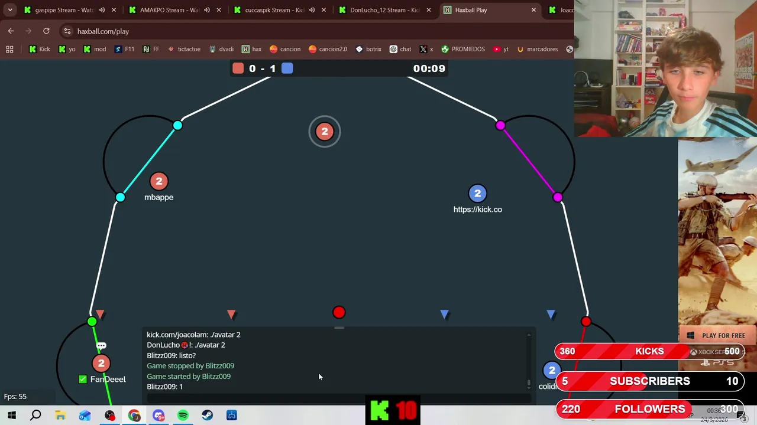Open Windows taskbar search
This screenshot has width=757, height=425.
pos(35,416)
